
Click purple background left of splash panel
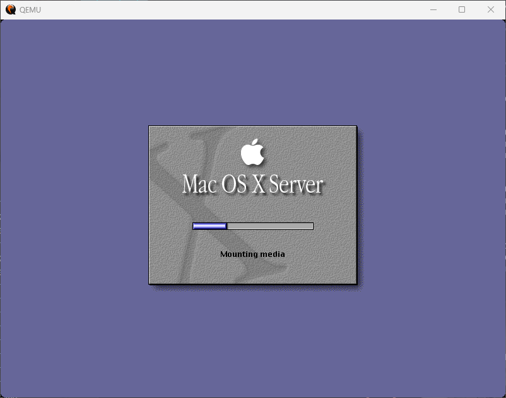pos(74,208)
